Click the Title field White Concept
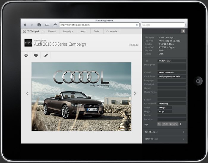208x163 pixels. point(171,61)
